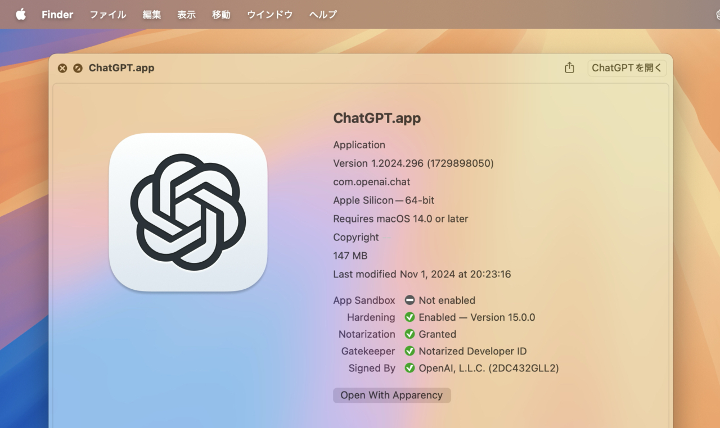
Task: Open the ウインドウ menu
Action: click(x=270, y=15)
